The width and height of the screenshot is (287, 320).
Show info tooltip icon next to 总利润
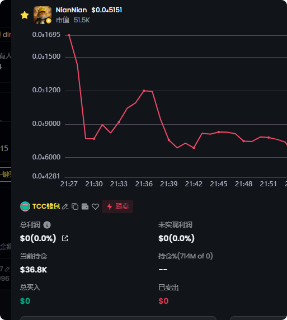coord(47,225)
